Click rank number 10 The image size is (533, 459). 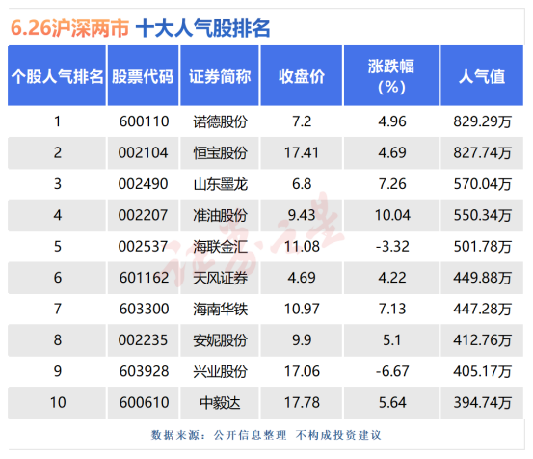point(58,403)
